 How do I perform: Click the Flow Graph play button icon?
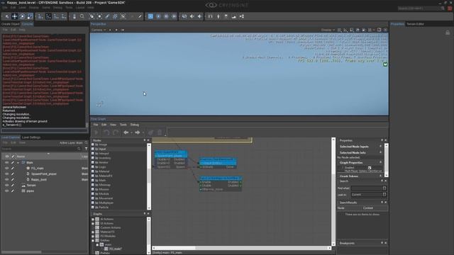tap(96, 132)
